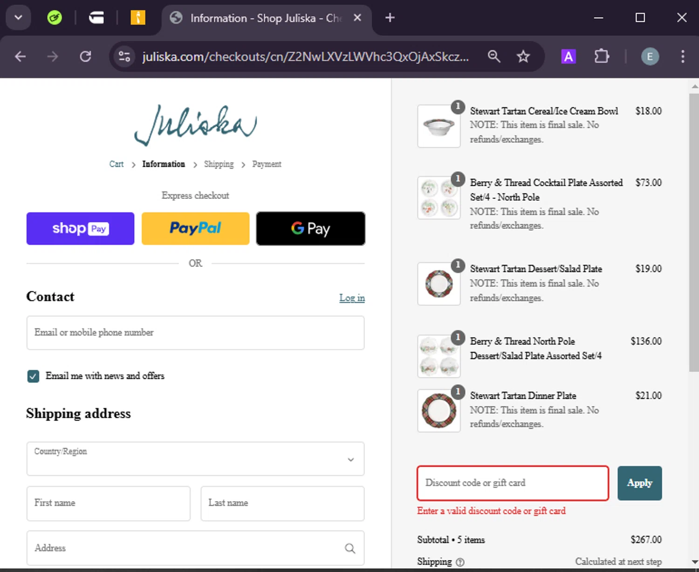
Task: Click the scrollbar down arrow
Action: click(x=694, y=562)
